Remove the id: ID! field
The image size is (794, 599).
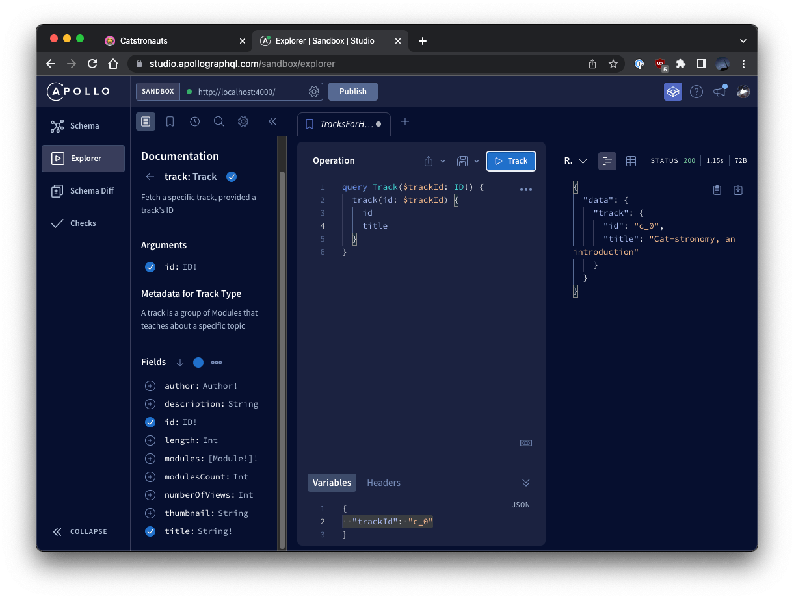pos(150,422)
